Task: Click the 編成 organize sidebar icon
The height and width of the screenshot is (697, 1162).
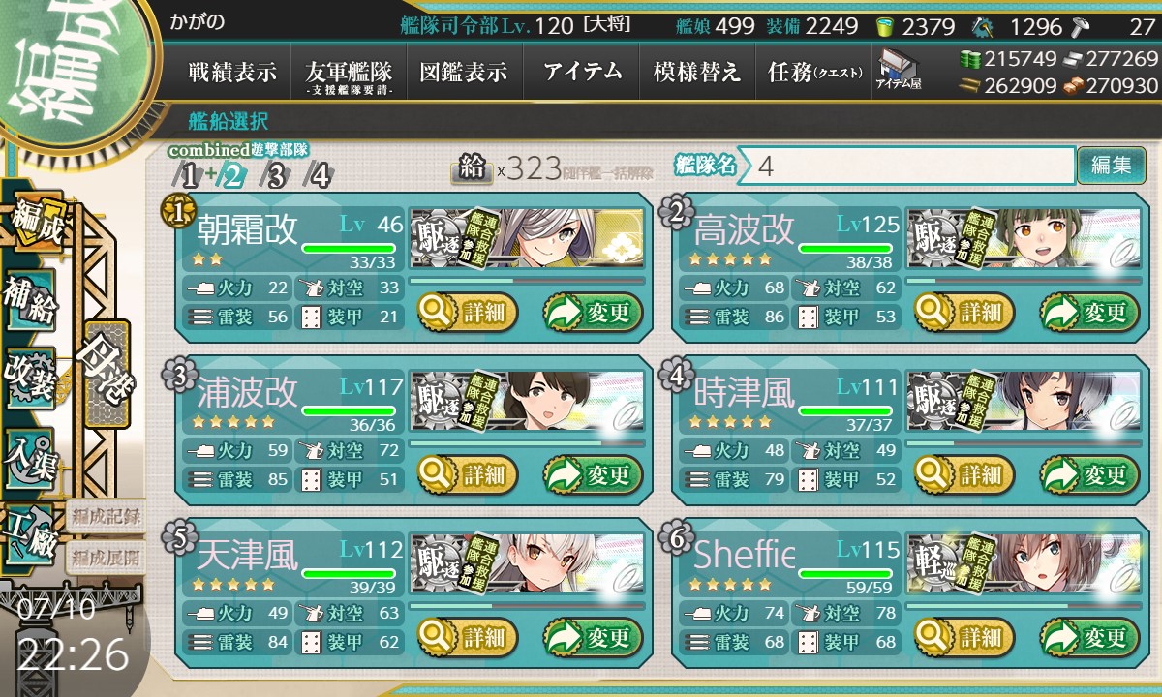Action: [35, 223]
